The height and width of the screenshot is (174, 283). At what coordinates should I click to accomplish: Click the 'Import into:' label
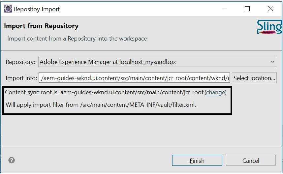(x=21, y=78)
